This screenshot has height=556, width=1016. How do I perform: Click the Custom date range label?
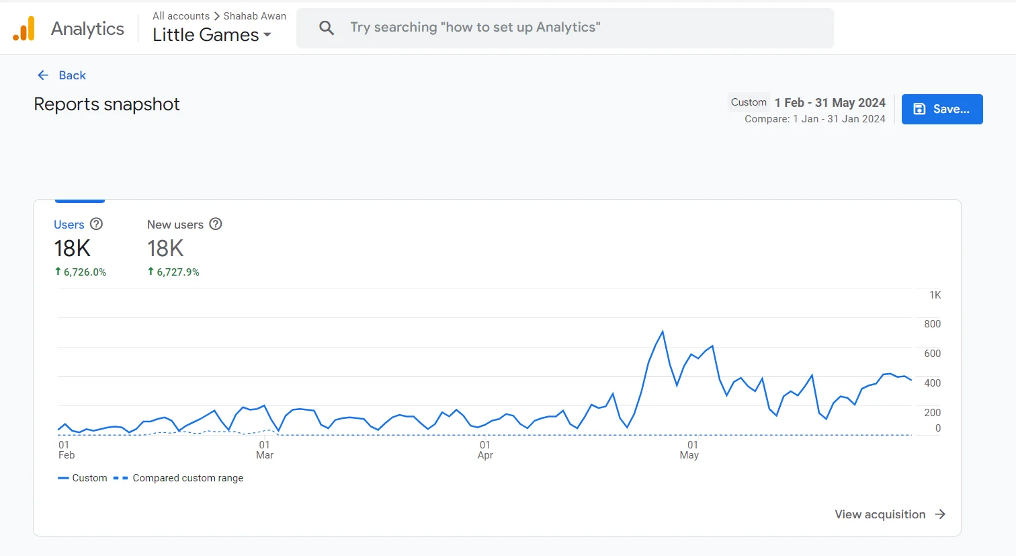(749, 102)
